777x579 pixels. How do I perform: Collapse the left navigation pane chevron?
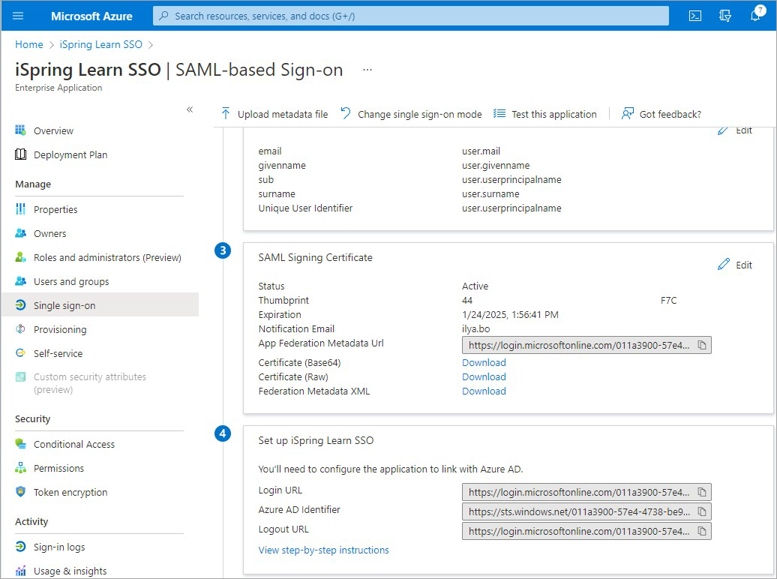pos(189,109)
